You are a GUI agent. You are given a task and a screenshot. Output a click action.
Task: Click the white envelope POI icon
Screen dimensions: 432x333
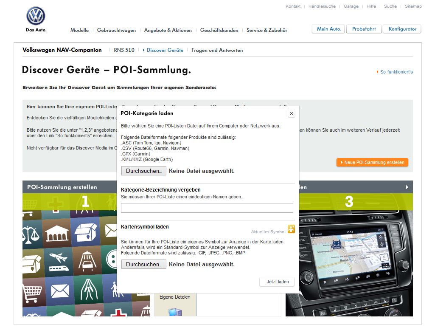click(60, 291)
